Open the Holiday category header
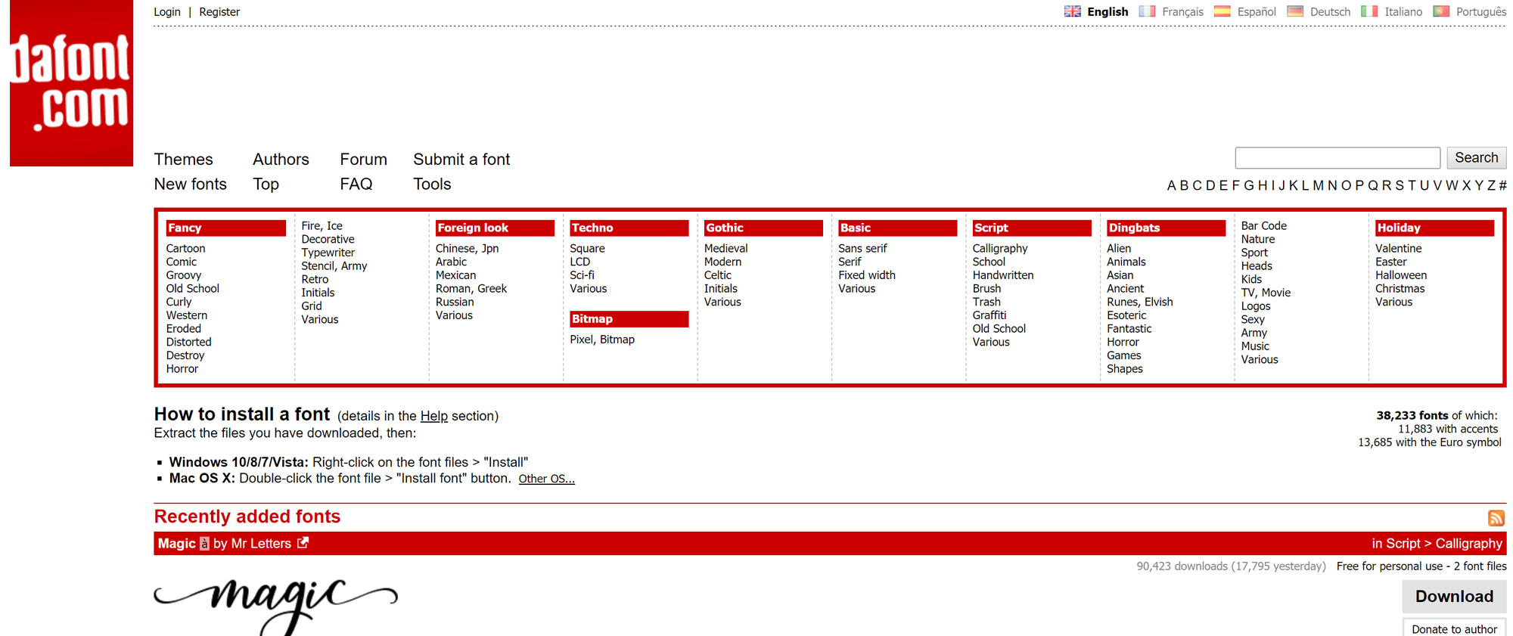 tap(1435, 228)
